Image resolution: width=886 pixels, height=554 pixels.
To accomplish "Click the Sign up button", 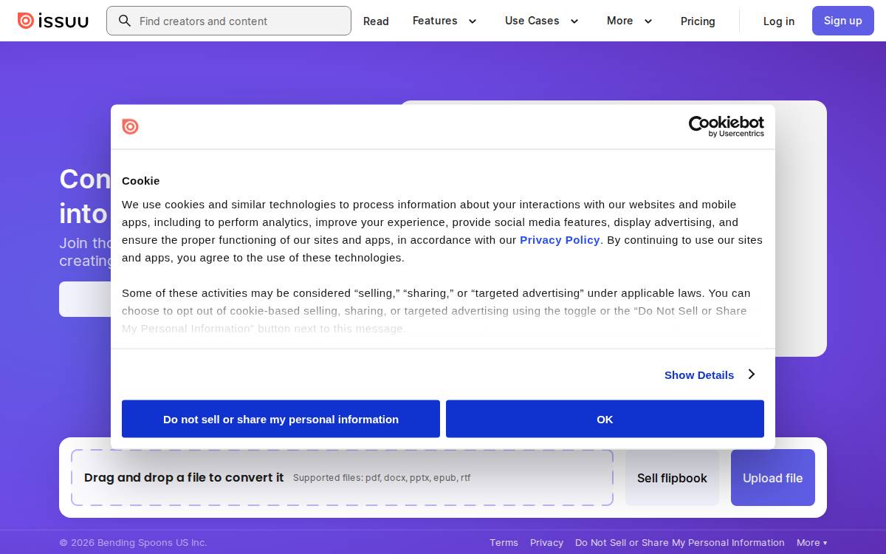I will 843,21.
